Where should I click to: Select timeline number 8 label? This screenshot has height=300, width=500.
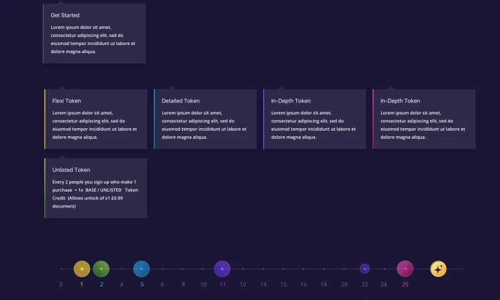[183, 284]
